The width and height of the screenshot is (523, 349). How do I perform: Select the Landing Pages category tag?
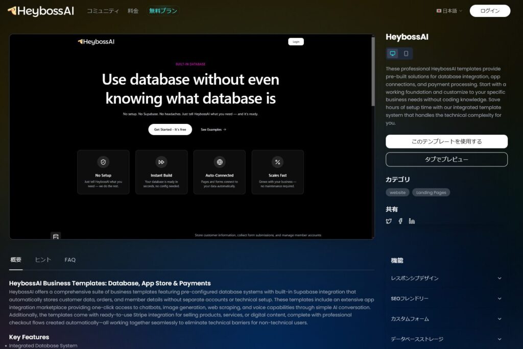tap(431, 192)
